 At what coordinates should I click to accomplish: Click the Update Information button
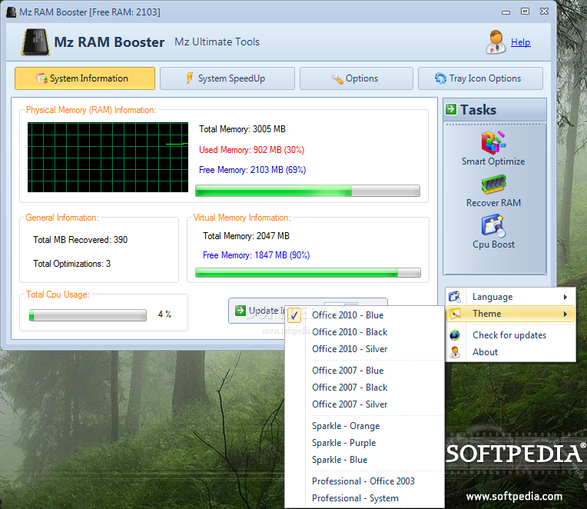pyautogui.click(x=308, y=311)
